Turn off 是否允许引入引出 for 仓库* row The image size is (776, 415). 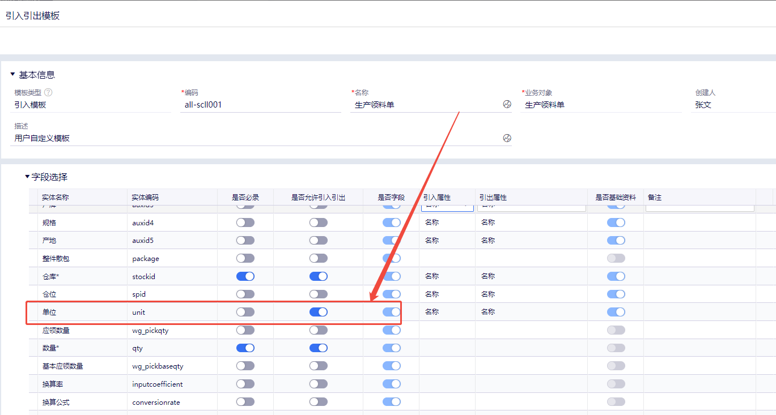point(319,276)
